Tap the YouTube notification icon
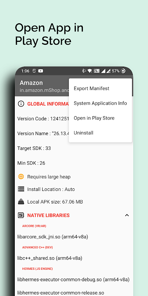The width and height of the screenshot is (148, 296). pos(41,71)
